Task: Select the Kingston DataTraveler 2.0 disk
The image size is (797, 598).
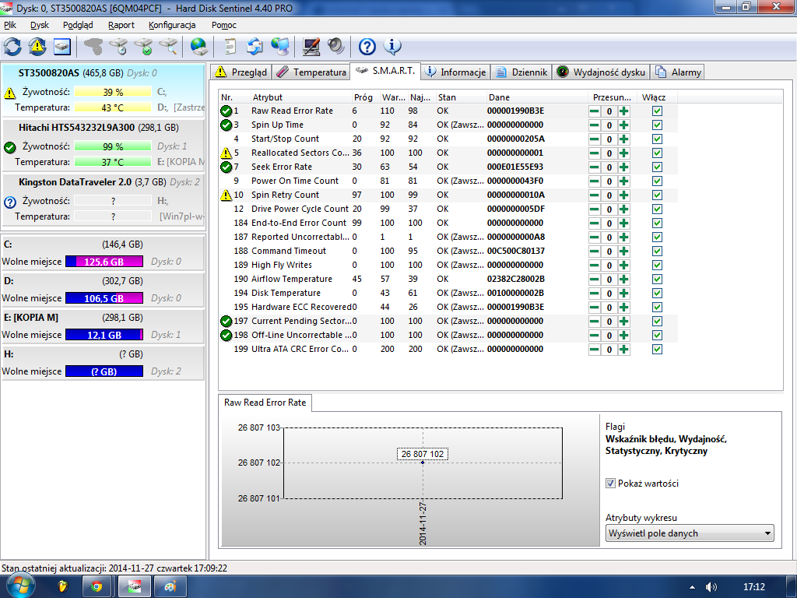Action: coord(104,199)
